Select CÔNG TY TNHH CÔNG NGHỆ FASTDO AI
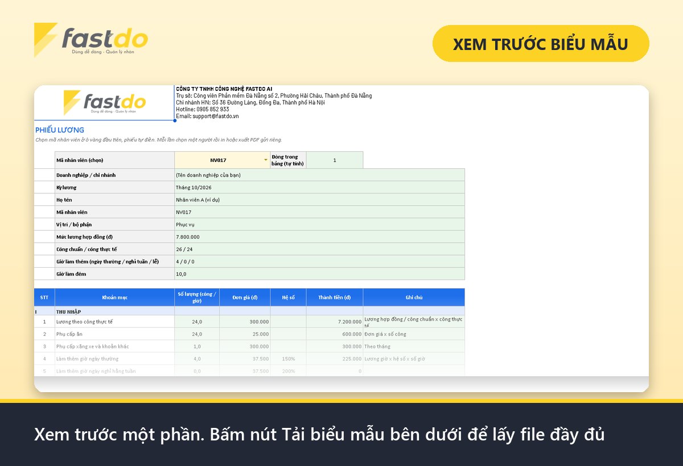The height and width of the screenshot is (466, 683). pyautogui.click(x=224, y=89)
